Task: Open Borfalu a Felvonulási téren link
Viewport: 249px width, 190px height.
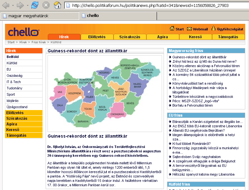Action: pyautogui.click(x=193, y=105)
